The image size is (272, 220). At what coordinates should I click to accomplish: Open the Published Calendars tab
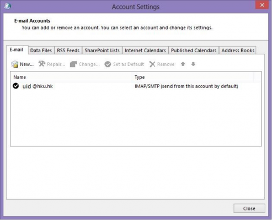194,51
